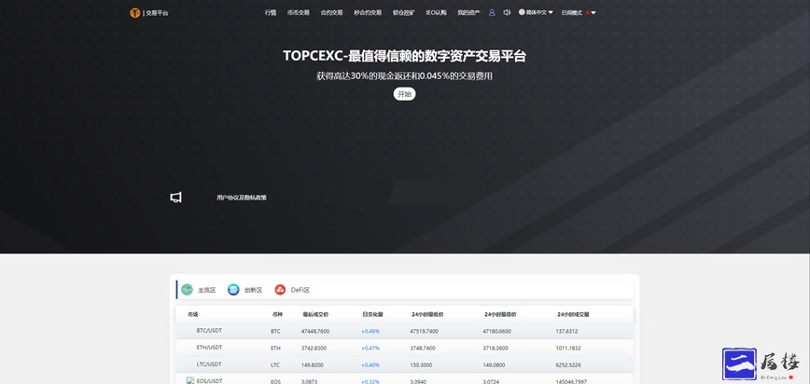Viewport: 810px width, 384px height.
Task: Open the 合约交易 contract trading menu
Action: 331,13
